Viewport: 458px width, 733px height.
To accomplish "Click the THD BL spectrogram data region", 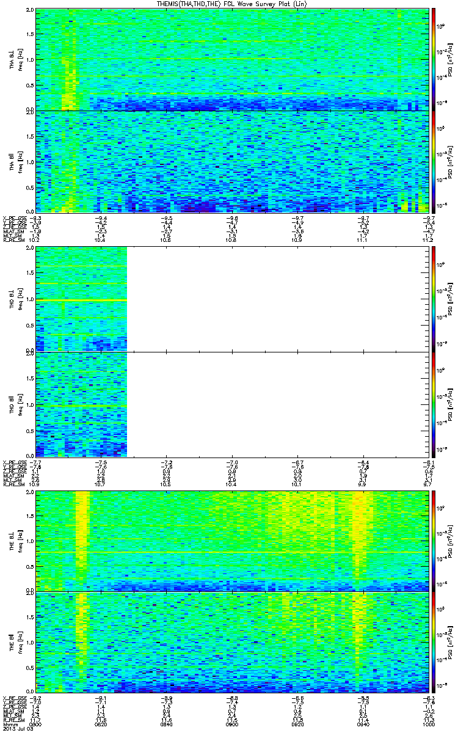I will pyautogui.click(x=81, y=299).
